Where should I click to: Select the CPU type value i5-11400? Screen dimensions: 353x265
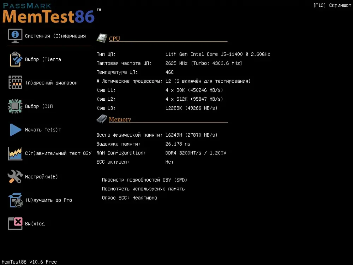[218, 54]
